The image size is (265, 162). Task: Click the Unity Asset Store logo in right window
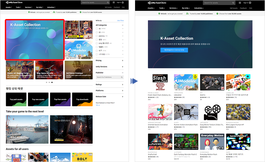pos(157,3)
